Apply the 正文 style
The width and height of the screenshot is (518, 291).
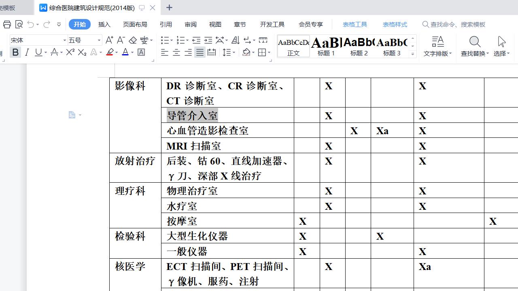(293, 46)
